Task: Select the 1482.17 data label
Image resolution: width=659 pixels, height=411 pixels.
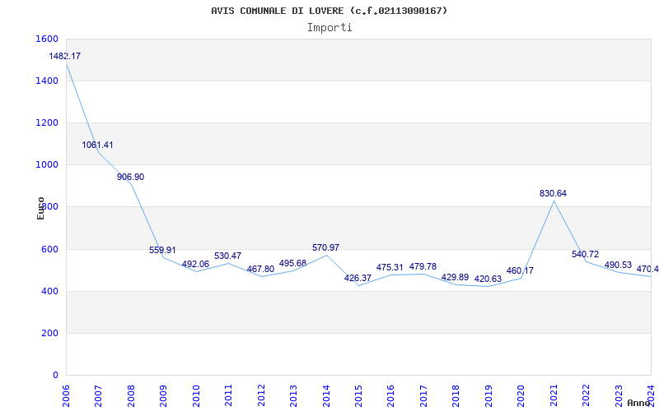Action: (x=65, y=56)
